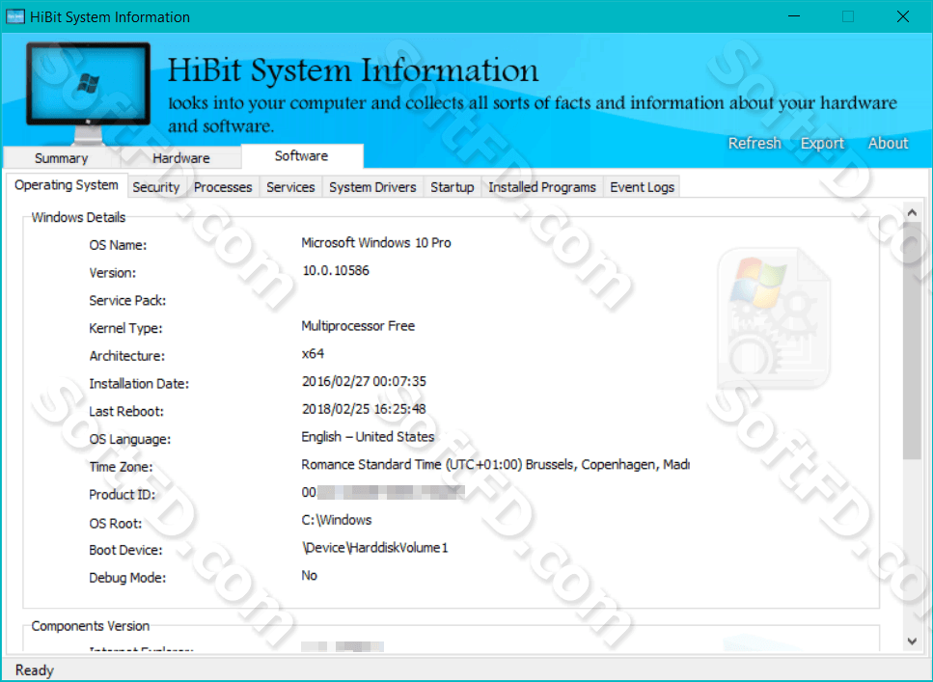This screenshot has height=682, width=933.
Task: Click the Installation Date label
Action: click(x=139, y=384)
